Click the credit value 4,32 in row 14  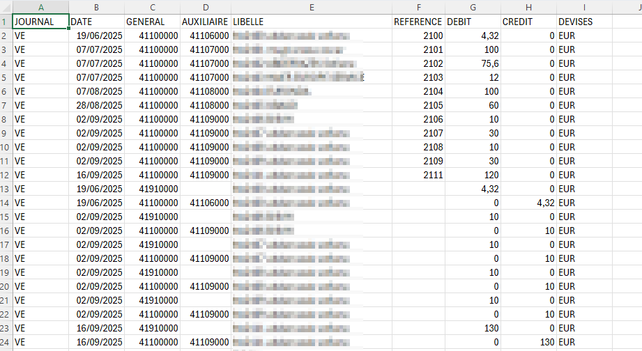(x=528, y=203)
